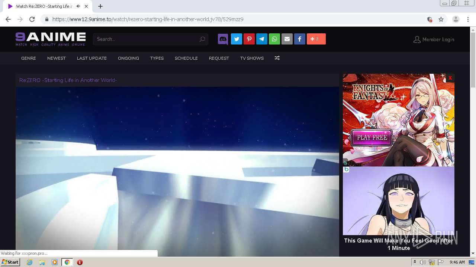The image size is (476, 267).
Task: Mute the tab's audio speaker icon
Action: point(78,6)
